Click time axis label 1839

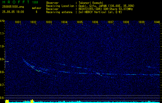(142, 22)
